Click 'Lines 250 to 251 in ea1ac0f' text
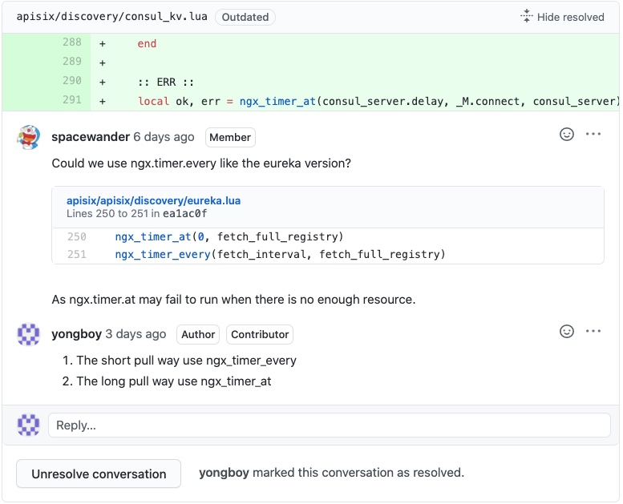This screenshot has height=504, width=623. (136, 214)
